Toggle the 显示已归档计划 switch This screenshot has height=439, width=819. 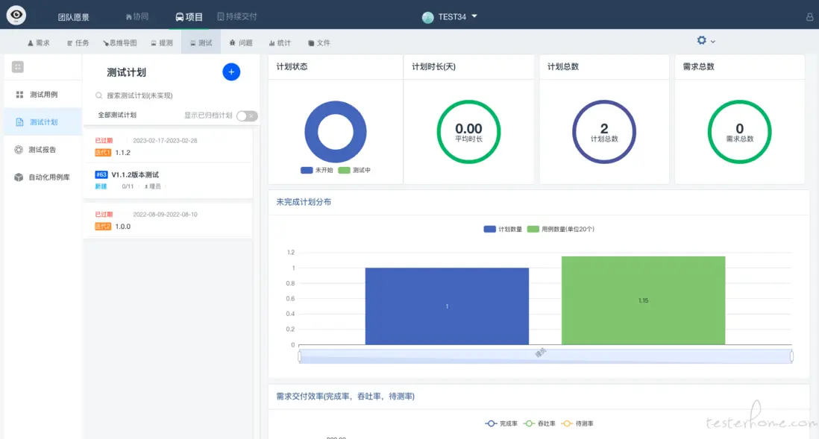coord(247,116)
